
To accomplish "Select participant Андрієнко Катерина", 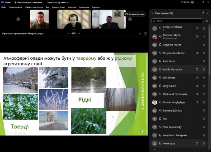I will coord(178,135).
